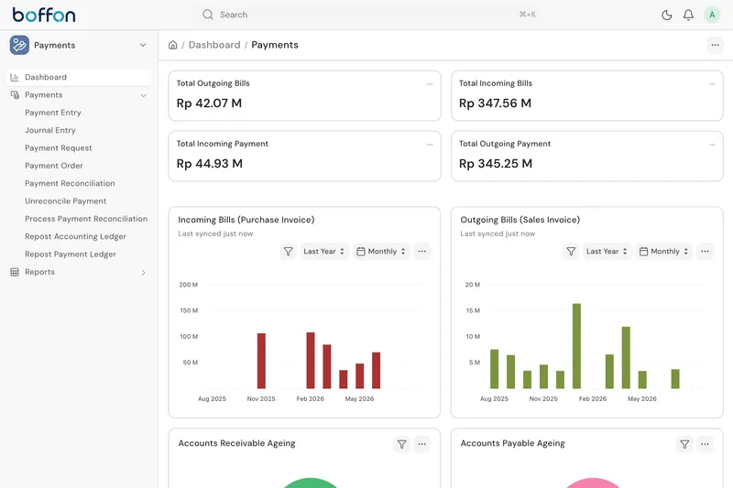Click the Reports table icon

pyautogui.click(x=15, y=272)
